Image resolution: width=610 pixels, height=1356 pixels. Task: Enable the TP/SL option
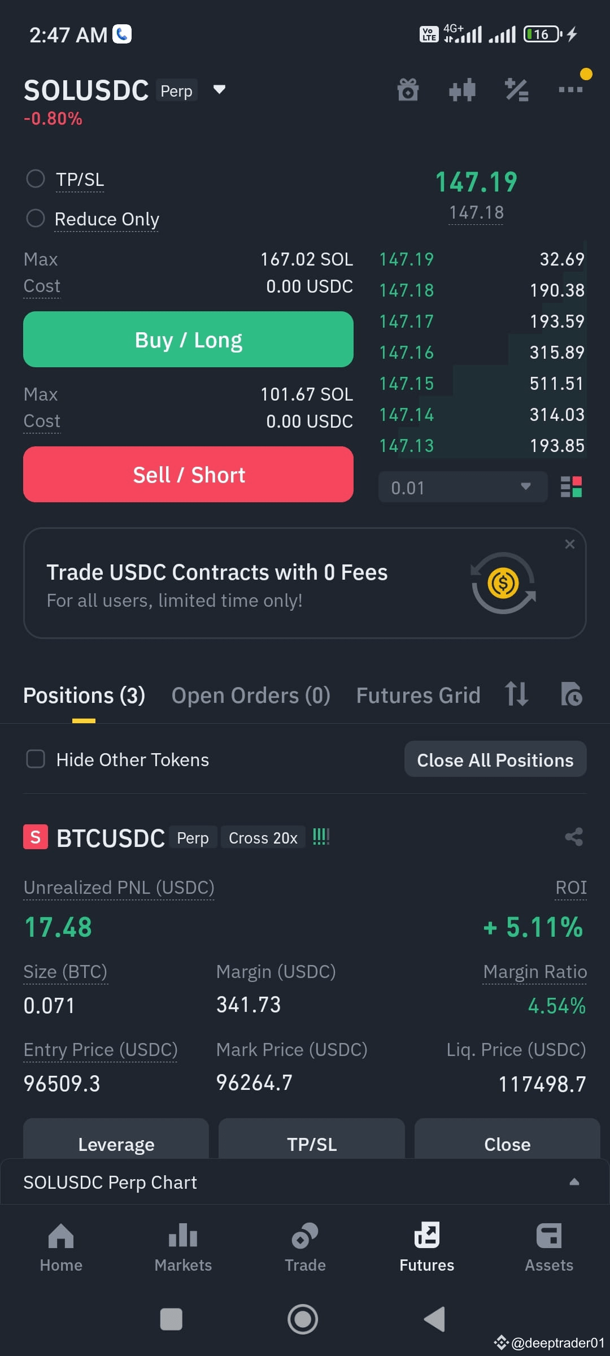point(36,179)
